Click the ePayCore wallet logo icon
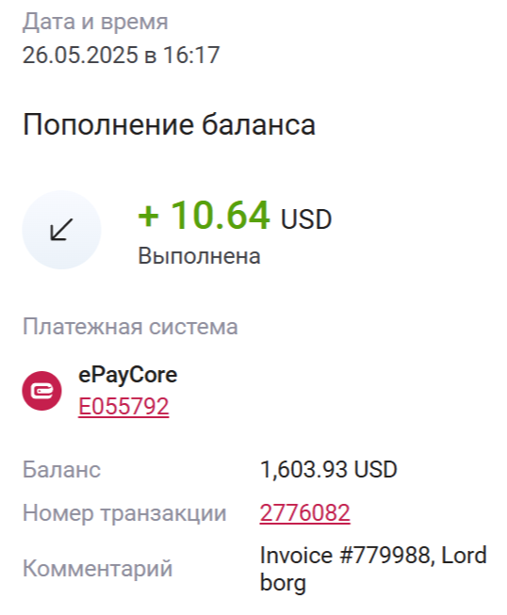 point(41,391)
